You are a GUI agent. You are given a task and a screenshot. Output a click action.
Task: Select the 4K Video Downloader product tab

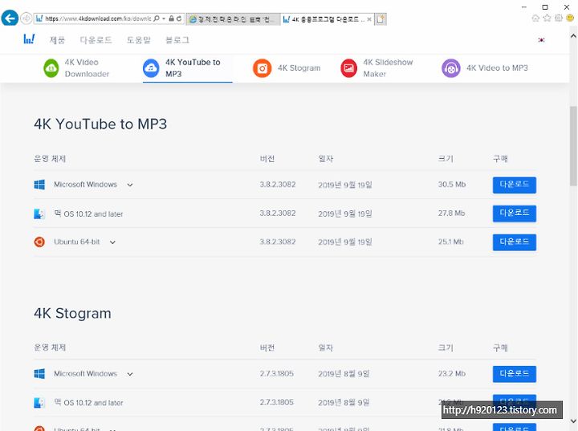[76, 68]
